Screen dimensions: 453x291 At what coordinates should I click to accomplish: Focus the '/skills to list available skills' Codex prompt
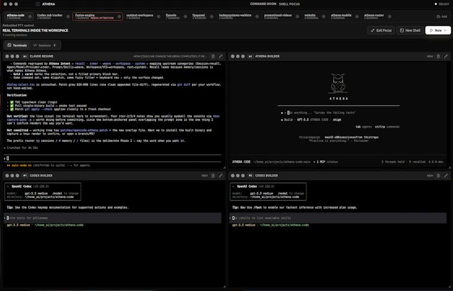click(338, 218)
